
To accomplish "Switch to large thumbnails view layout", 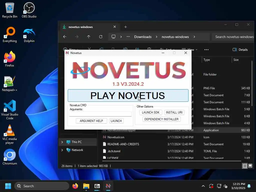I will pyautogui.click(x=250, y=166).
